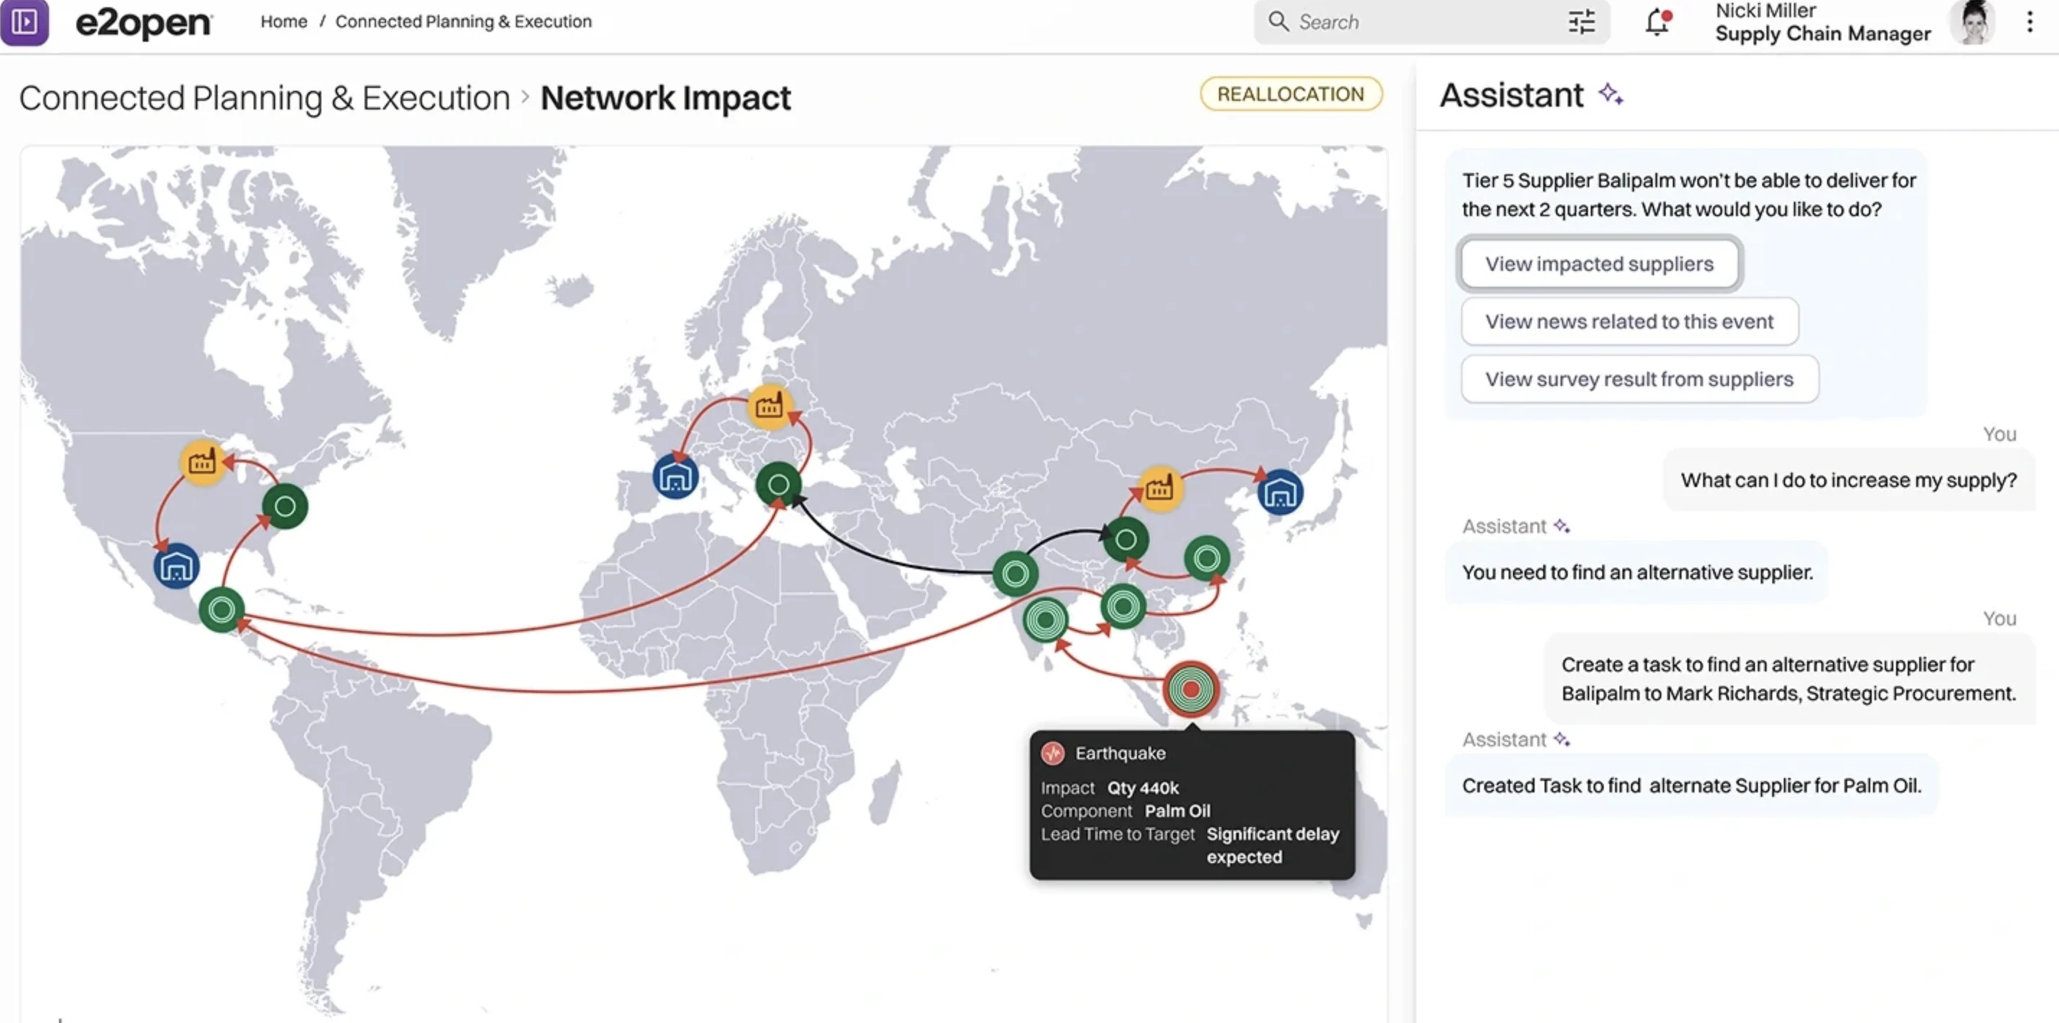Image resolution: width=2059 pixels, height=1023 pixels.
Task: Click the 'Supply Chain Manager' role text
Action: (1823, 34)
